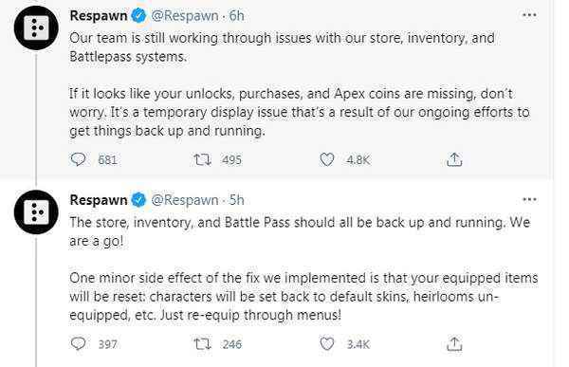The height and width of the screenshot is (367, 569).
Task: Open more options on first tweet
Action: (529, 15)
